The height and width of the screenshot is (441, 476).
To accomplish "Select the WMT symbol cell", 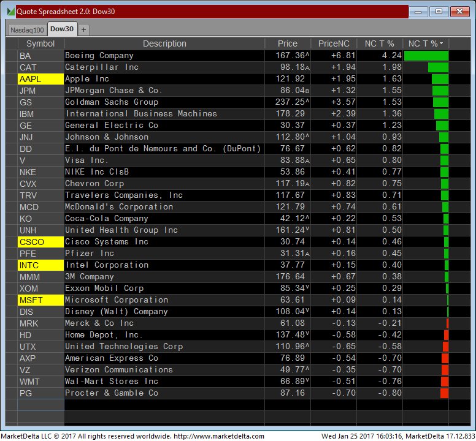I will pyautogui.click(x=40, y=382).
